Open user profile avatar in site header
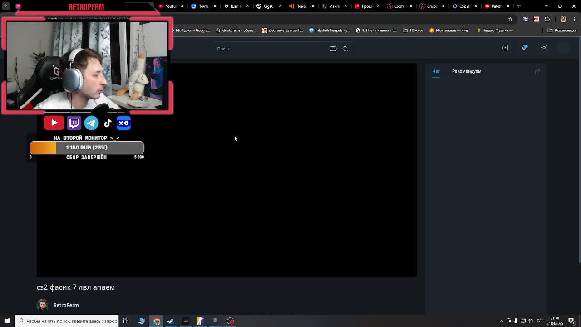Viewport: 581px width, 327px height. pos(563,48)
